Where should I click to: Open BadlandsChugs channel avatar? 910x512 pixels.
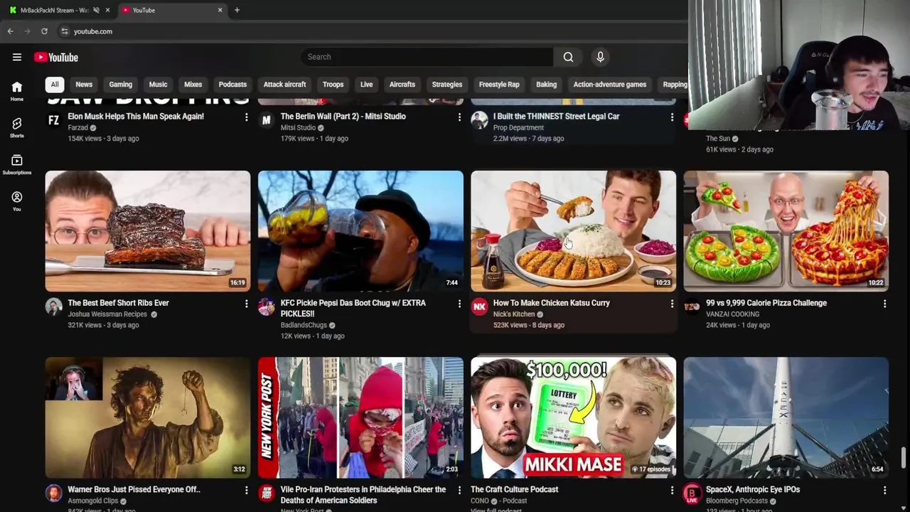coord(266,306)
